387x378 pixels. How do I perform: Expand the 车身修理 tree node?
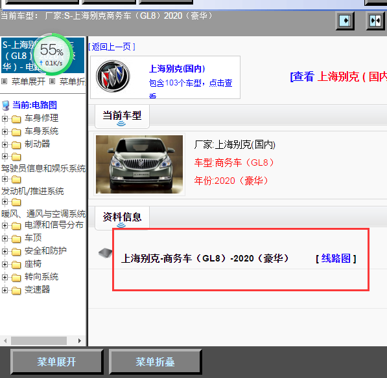(x=5, y=118)
